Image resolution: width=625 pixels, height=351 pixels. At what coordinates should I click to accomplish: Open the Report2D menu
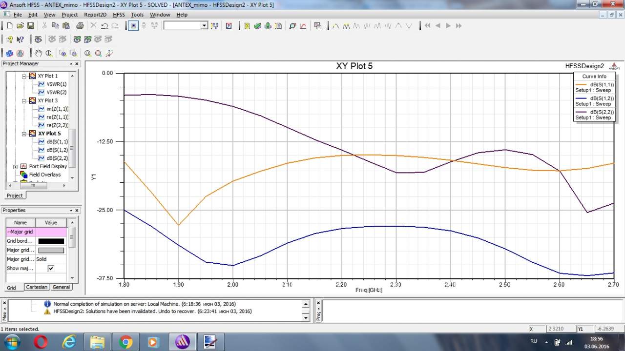(95, 15)
